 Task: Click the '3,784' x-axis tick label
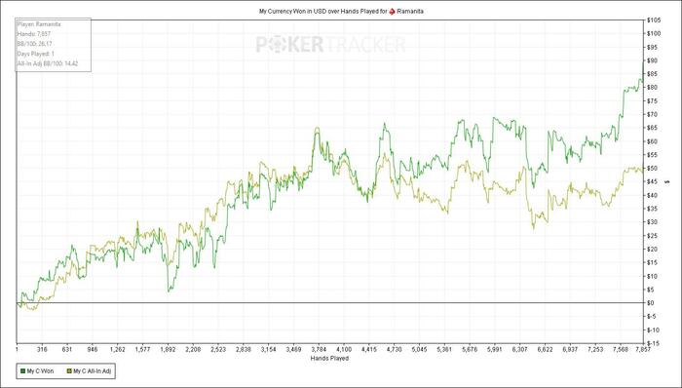pos(319,349)
